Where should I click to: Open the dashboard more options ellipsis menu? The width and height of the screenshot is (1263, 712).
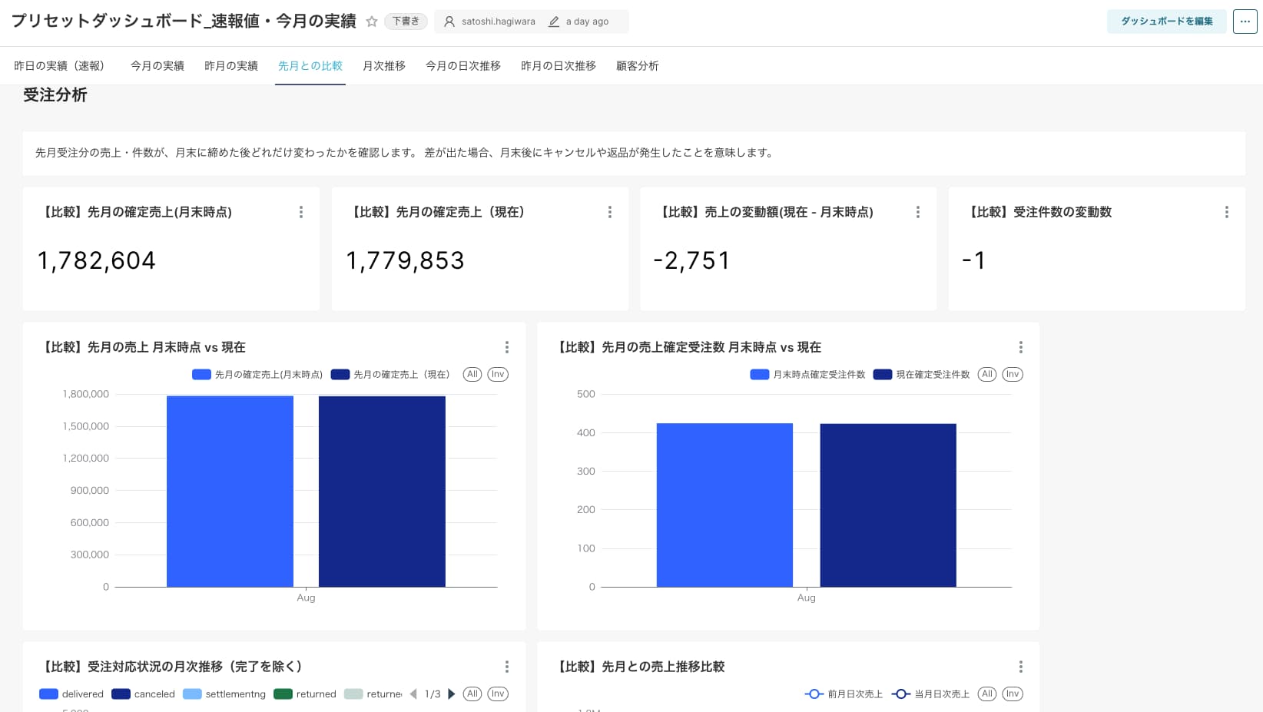pyautogui.click(x=1245, y=22)
